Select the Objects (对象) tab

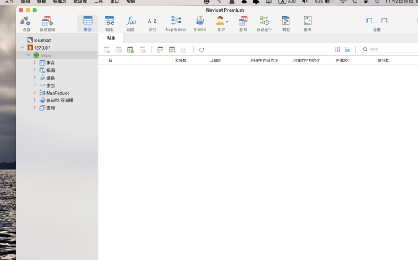[x=111, y=38]
